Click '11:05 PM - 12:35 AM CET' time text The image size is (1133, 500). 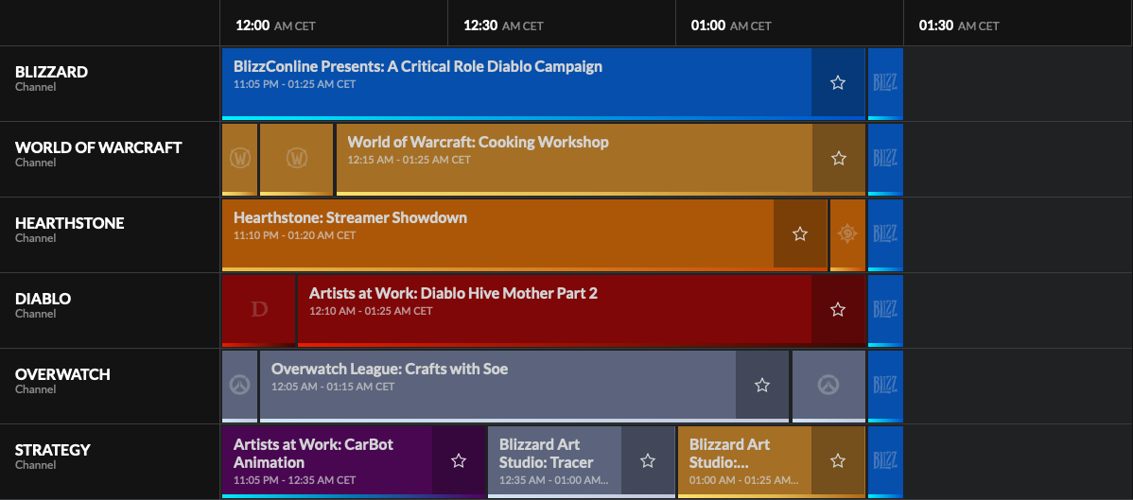coord(295,480)
